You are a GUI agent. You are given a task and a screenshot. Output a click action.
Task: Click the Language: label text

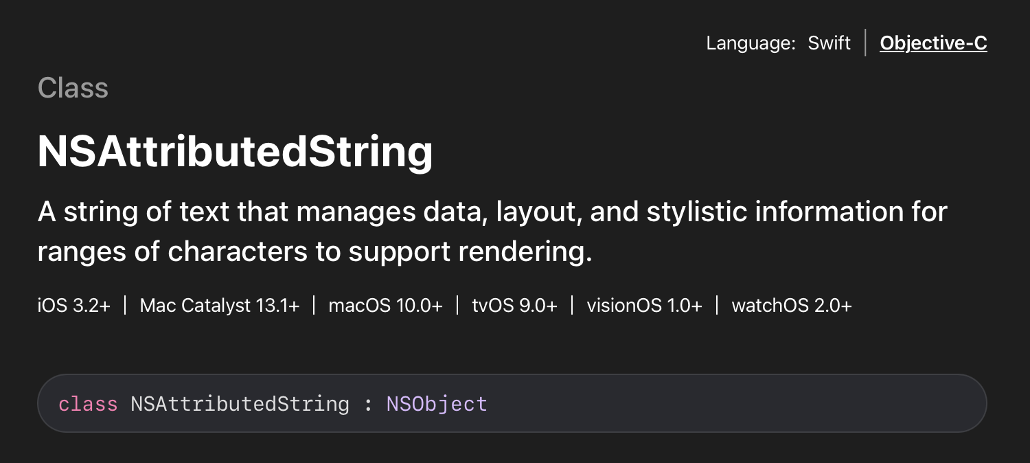(750, 43)
